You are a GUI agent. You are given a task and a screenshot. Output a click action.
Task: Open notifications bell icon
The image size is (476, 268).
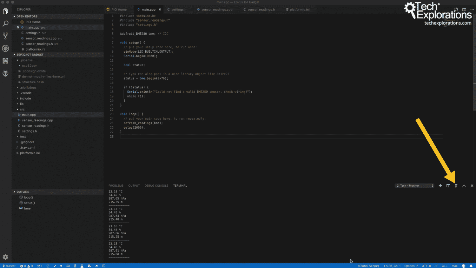tap(471, 266)
